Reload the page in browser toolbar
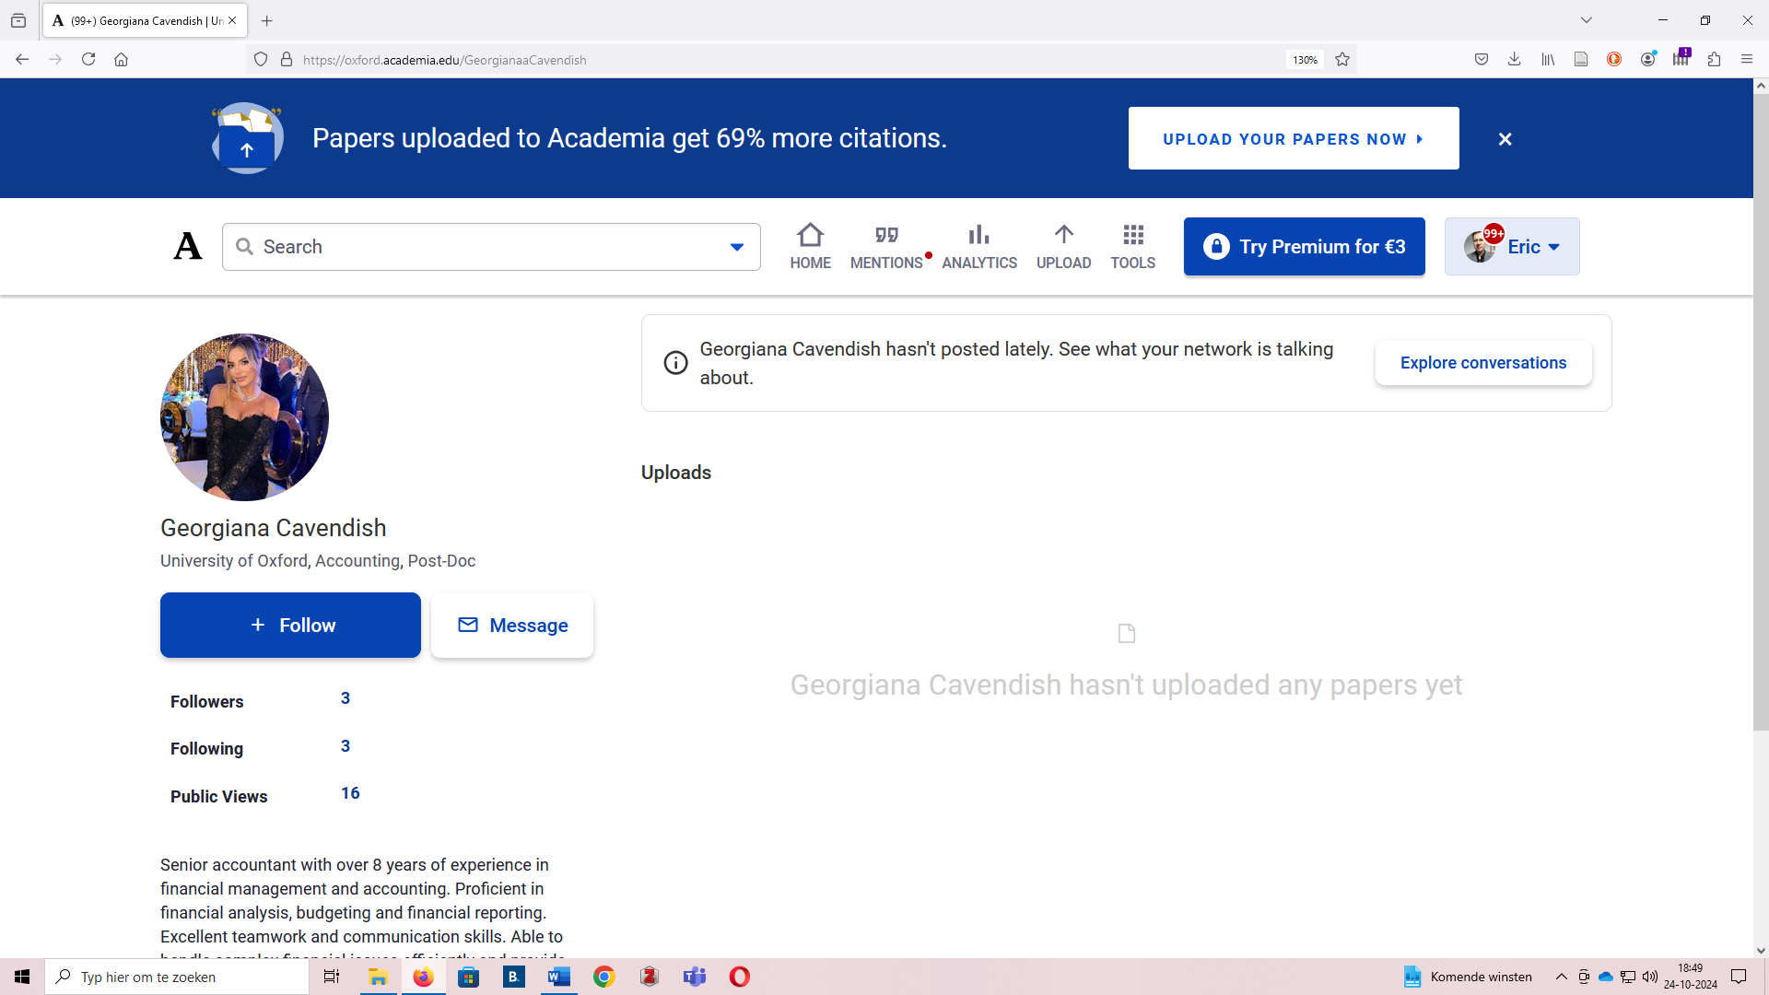This screenshot has width=1769, height=995. pos(88,60)
